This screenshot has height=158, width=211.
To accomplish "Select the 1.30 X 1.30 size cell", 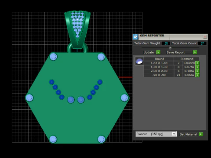I will [x=159, y=67].
